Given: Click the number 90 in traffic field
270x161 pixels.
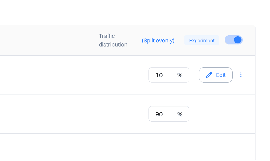Looking at the screenshot, I should (x=159, y=114).
